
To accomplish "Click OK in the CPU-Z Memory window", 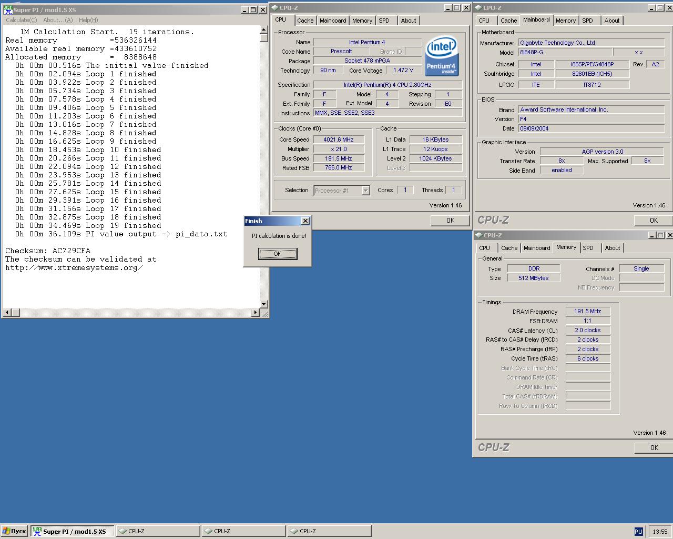I will pyautogui.click(x=654, y=448).
